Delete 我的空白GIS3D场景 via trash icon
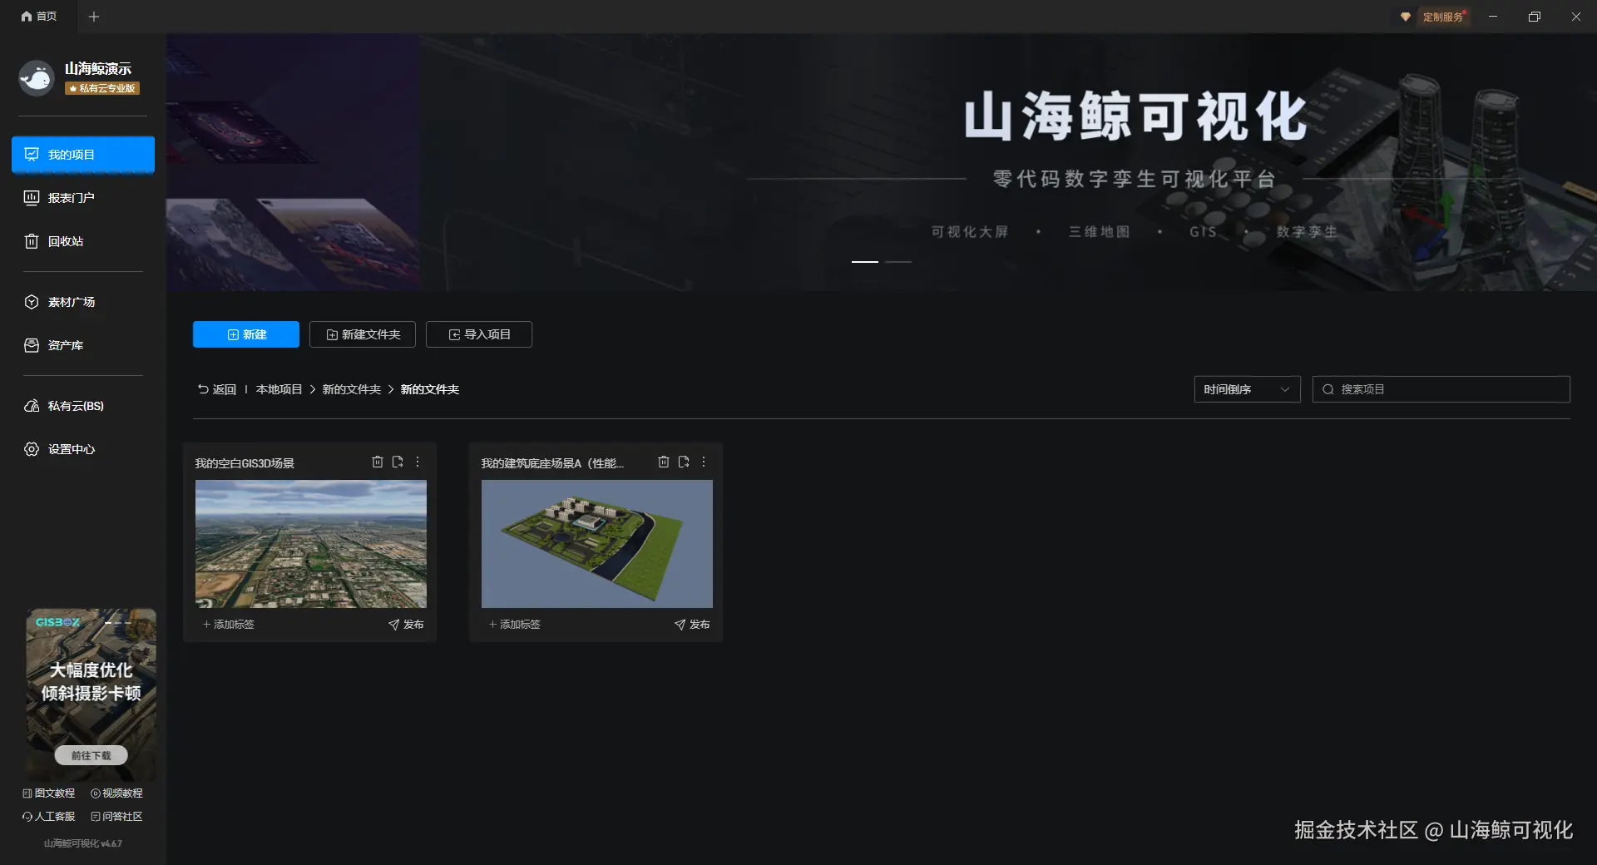The image size is (1597, 865). [378, 462]
